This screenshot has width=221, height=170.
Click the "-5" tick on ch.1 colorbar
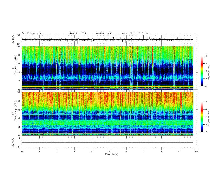coord(206,71)
